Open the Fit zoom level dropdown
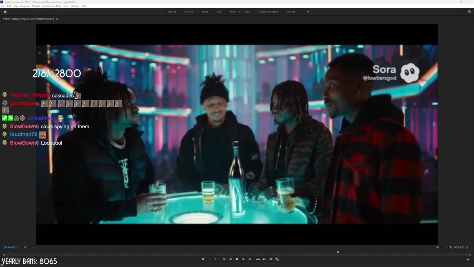This screenshot has width=474, height=267. click(x=29, y=247)
